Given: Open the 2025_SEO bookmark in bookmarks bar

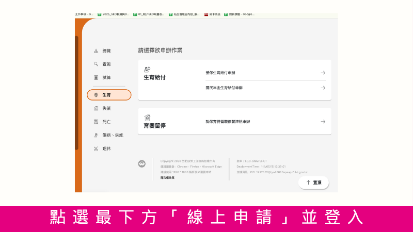Looking at the screenshot, I should point(113,14).
